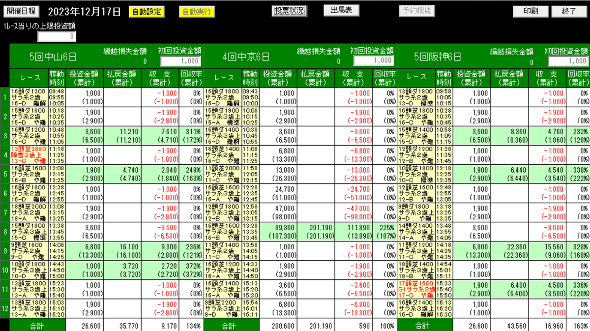Click the time cell starting 09:48 in 中山

click(x=57, y=97)
